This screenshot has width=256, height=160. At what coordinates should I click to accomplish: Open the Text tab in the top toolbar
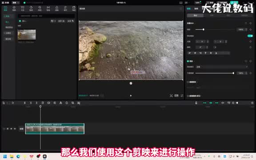point(23,8)
